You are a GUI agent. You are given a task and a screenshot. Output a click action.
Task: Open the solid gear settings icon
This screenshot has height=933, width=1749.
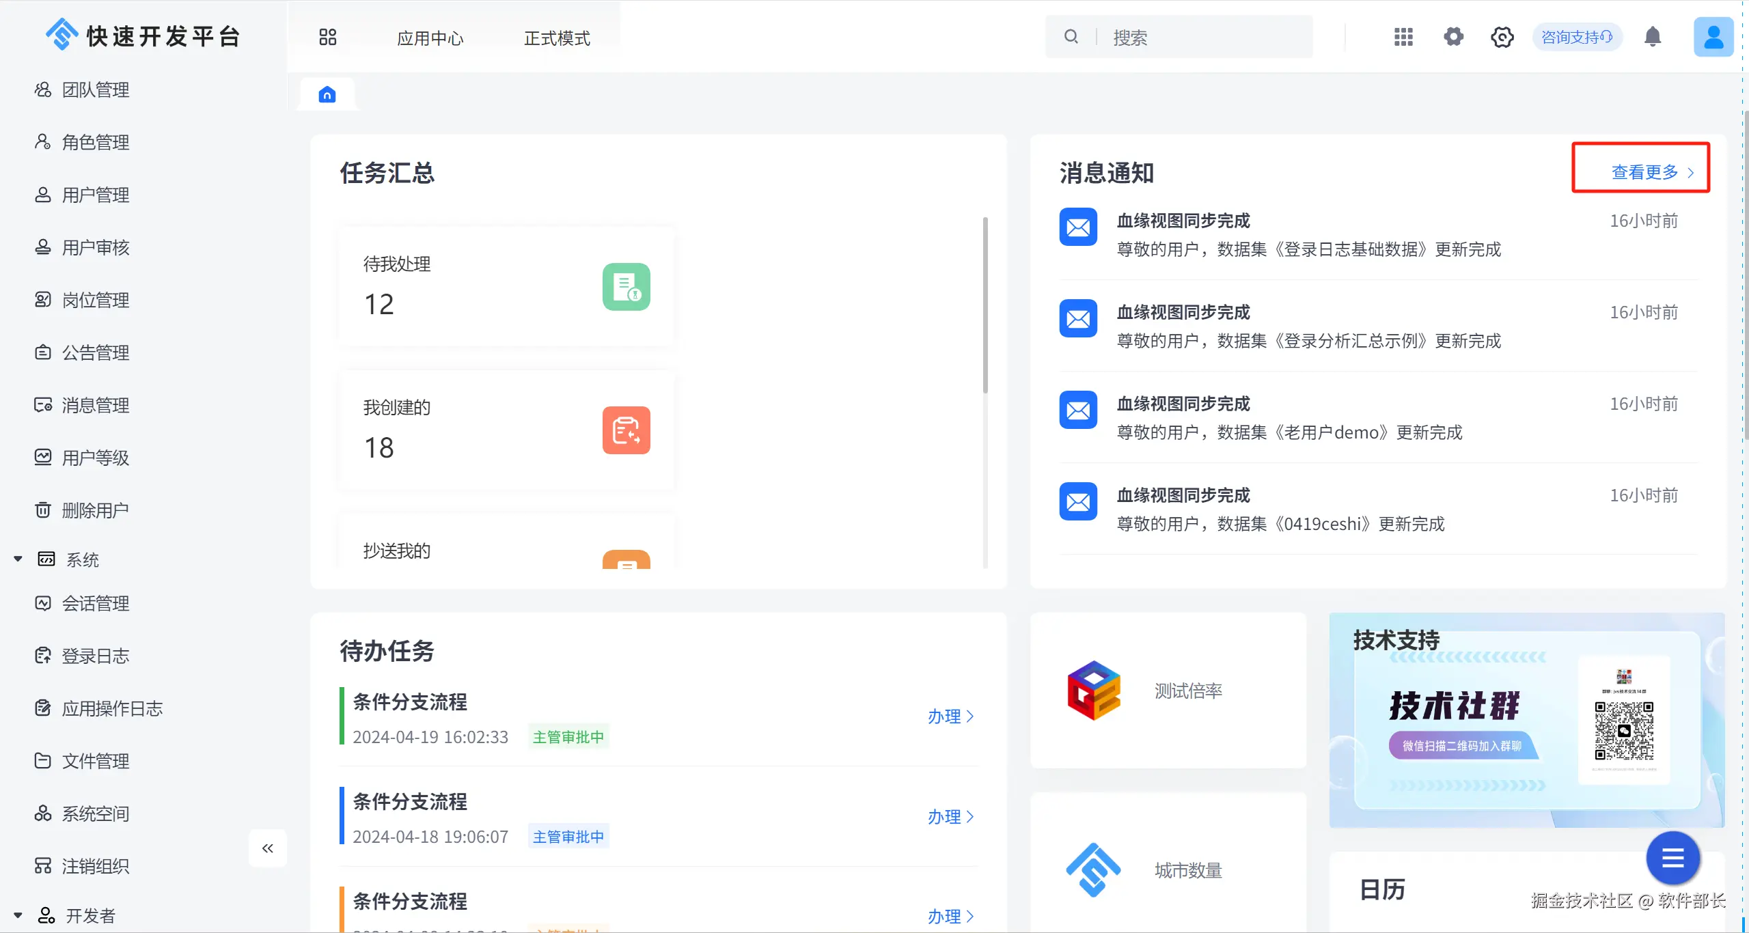pos(1453,37)
